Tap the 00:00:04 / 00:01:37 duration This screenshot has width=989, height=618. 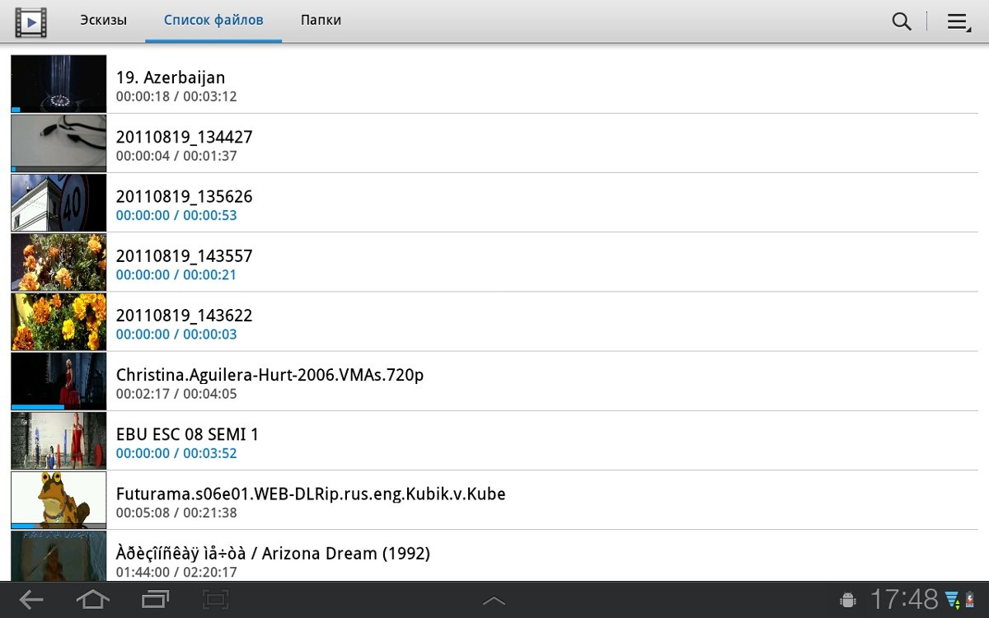176,156
